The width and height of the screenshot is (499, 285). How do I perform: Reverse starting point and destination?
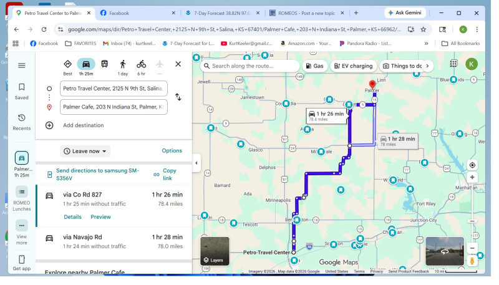pos(178,97)
